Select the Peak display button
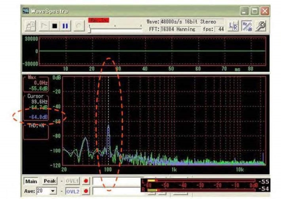The width and height of the screenshot is (281, 199). (50, 181)
